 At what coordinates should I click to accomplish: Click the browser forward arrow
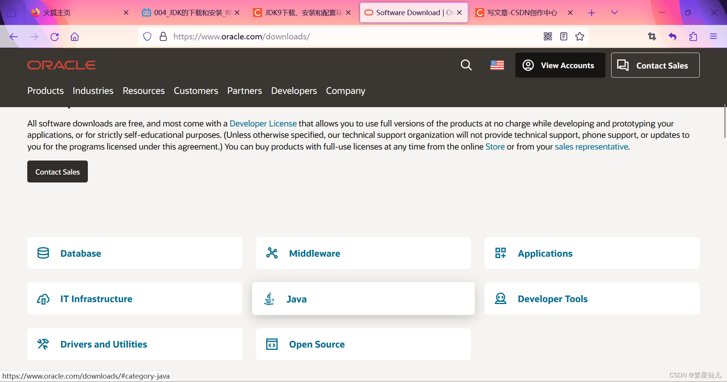(34, 37)
